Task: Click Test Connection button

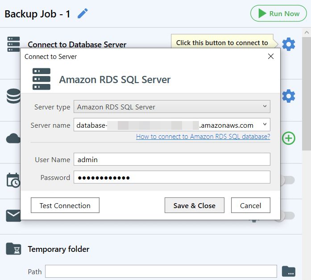Action: (x=65, y=205)
